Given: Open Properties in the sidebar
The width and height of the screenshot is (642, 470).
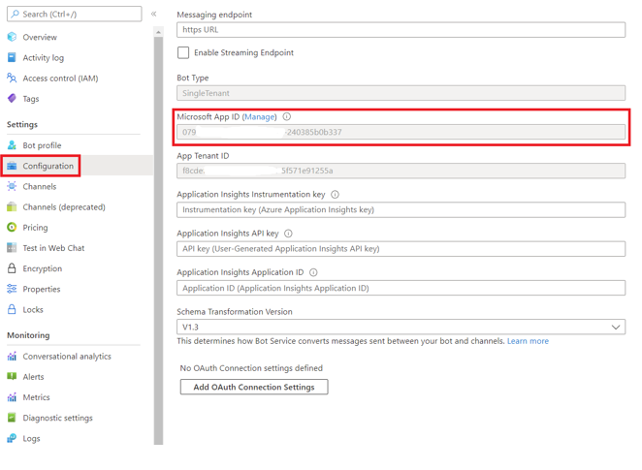Looking at the screenshot, I should point(42,289).
